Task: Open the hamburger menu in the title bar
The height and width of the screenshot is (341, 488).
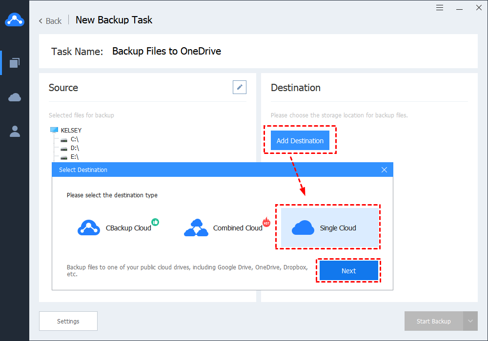Action: tap(440, 8)
